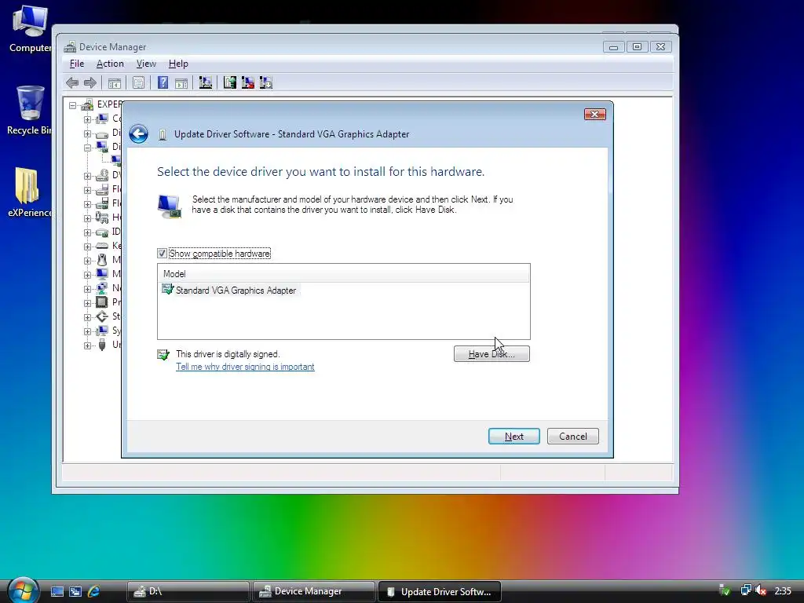Click the Human Interface Devices icon in tree
The height and width of the screenshot is (603, 804).
[102, 217]
